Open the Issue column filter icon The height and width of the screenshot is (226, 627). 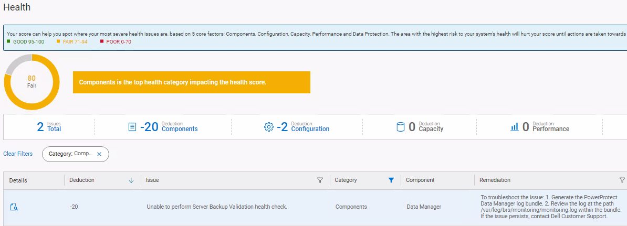point(320,180)
